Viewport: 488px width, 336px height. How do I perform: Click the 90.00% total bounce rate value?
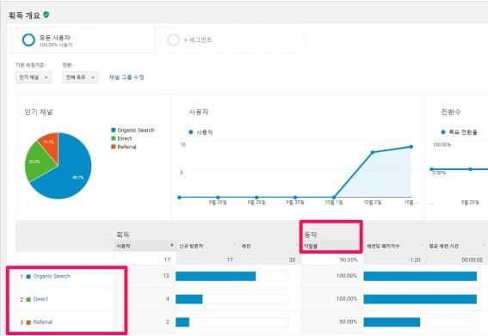click(x=349, y=260)
